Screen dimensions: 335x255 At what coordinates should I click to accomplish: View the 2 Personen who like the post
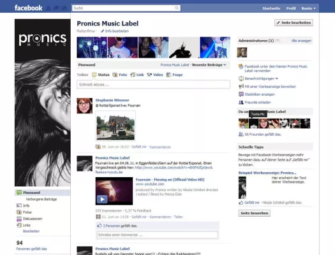pyautogui.click(x=112, y=226)
